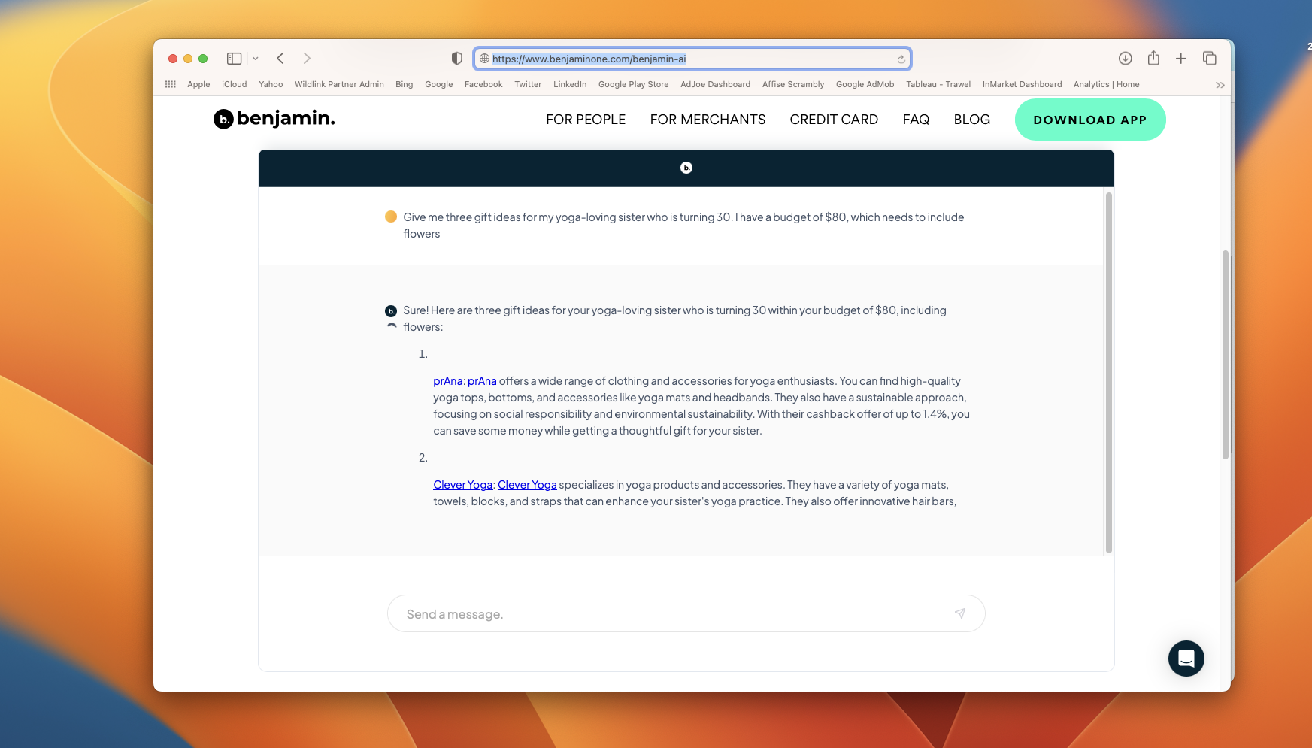This screenshot has width=1312, height=748.
Task: Show downloads with the download icon
Action: pyautogui.click(x=1126, y=59)
